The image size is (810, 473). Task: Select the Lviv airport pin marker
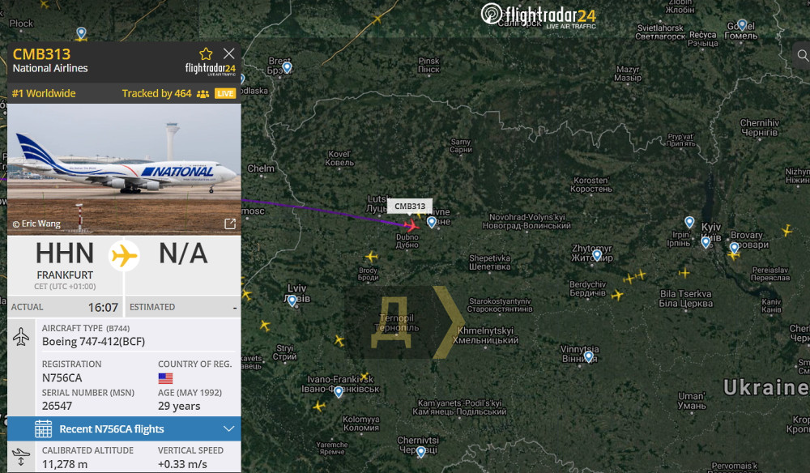coord(292,300)
